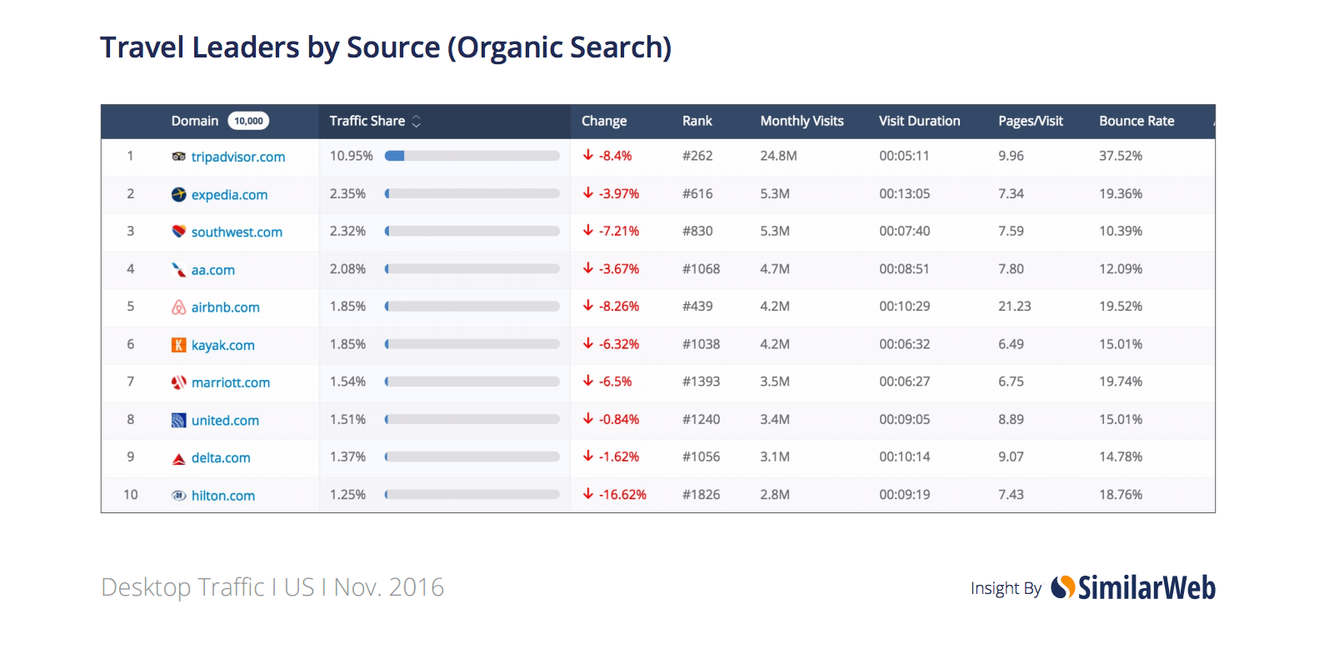Click the 24.8M monthly visits cell
The width and height of the screenshot is (1319, 649).
[778, 156]
